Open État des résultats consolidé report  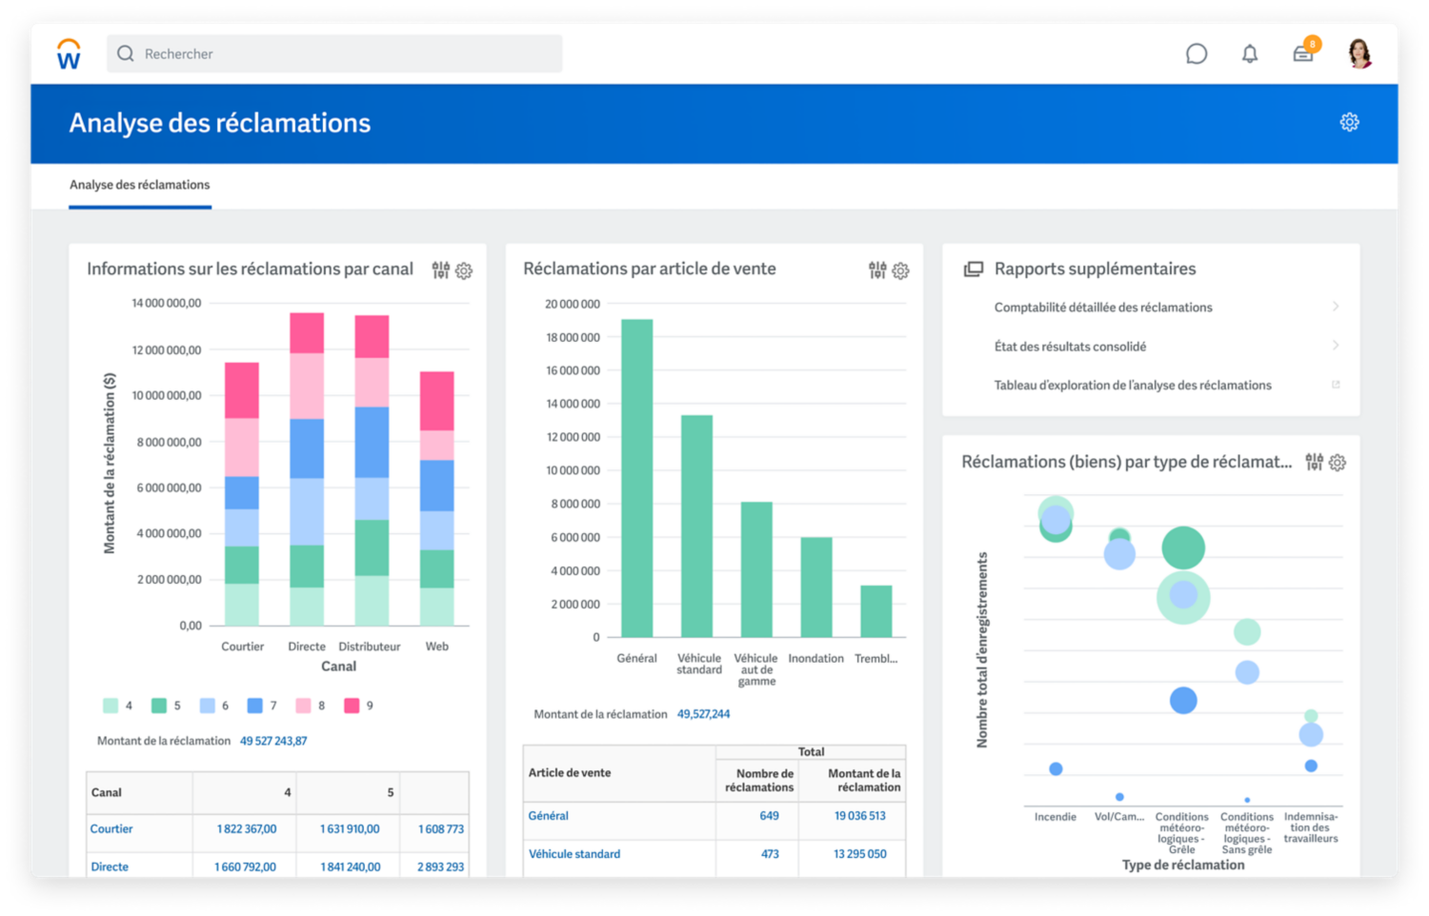(x=1070, y=347)
